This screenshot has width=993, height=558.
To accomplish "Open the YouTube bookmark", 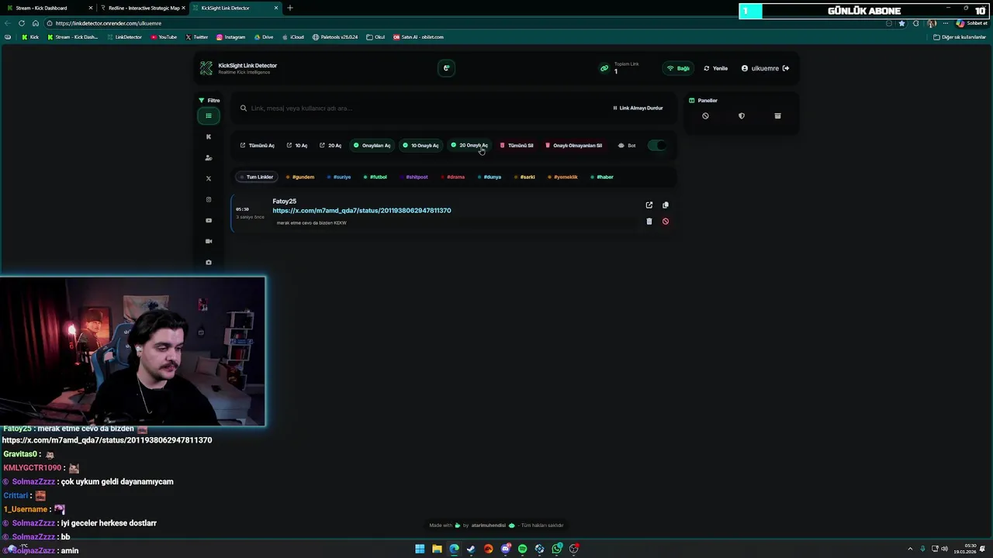I will point(164,37).
